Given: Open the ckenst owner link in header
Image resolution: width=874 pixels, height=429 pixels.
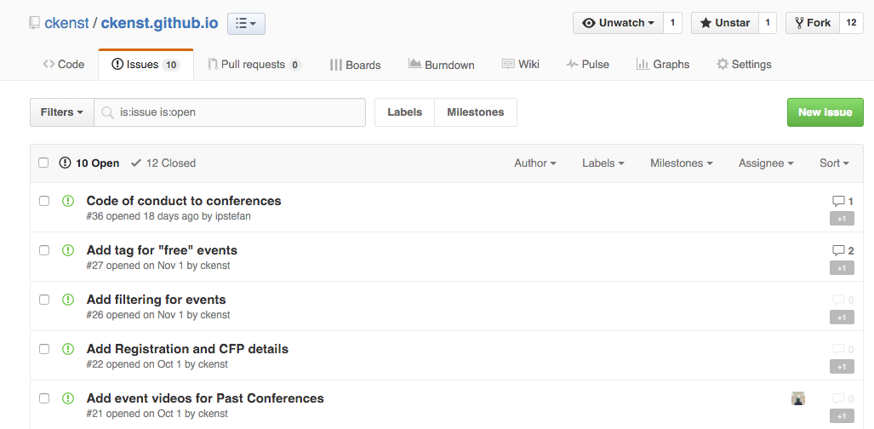Looking at the screenshot, I should click(66, 24).
